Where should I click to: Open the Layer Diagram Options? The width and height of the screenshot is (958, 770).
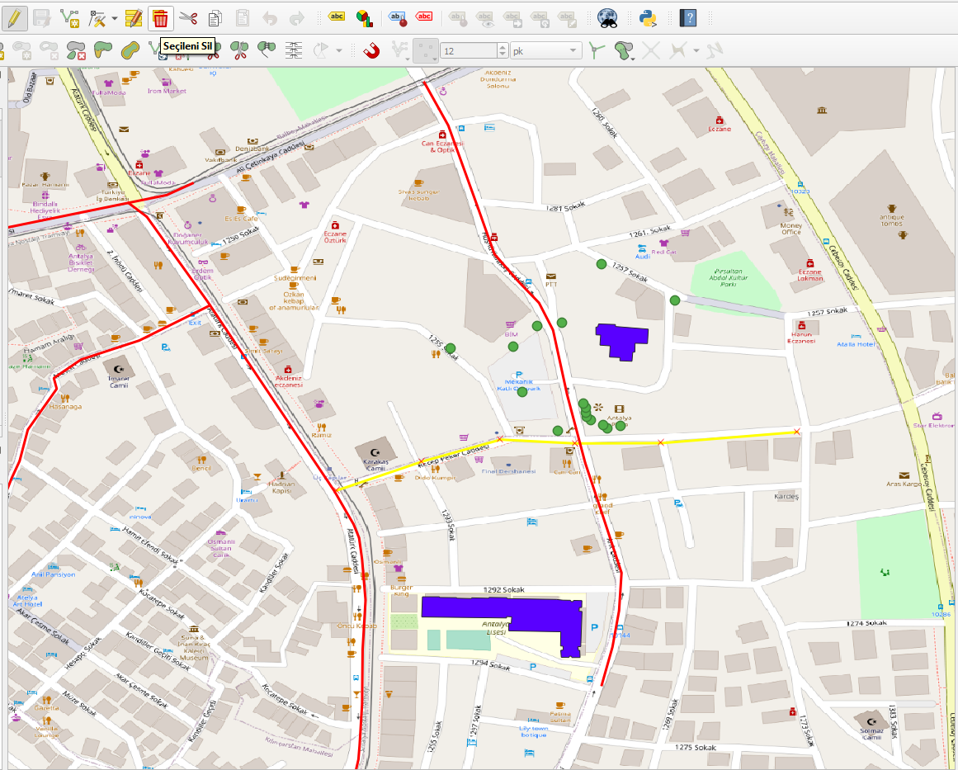click(x=365, y=18)
